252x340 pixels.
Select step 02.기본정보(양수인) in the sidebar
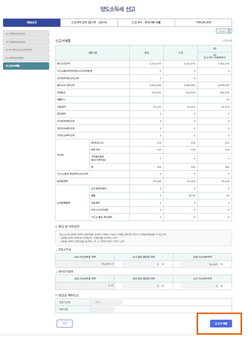pyautogui.click(x=26, y=42)
